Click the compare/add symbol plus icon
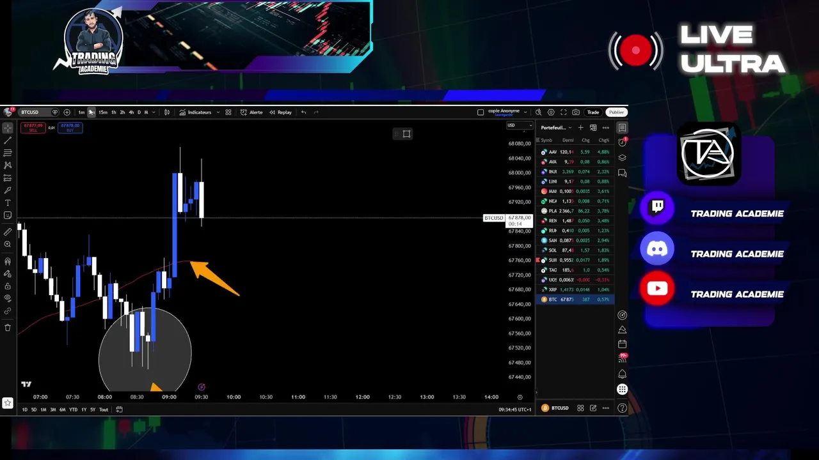This screenshot has height=460, width=819. point(67,112)
